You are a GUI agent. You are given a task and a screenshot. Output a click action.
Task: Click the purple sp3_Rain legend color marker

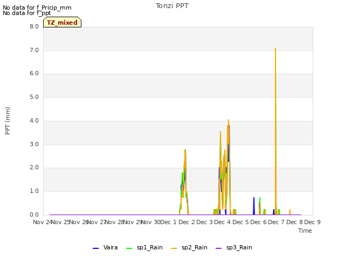pos(218,248)
